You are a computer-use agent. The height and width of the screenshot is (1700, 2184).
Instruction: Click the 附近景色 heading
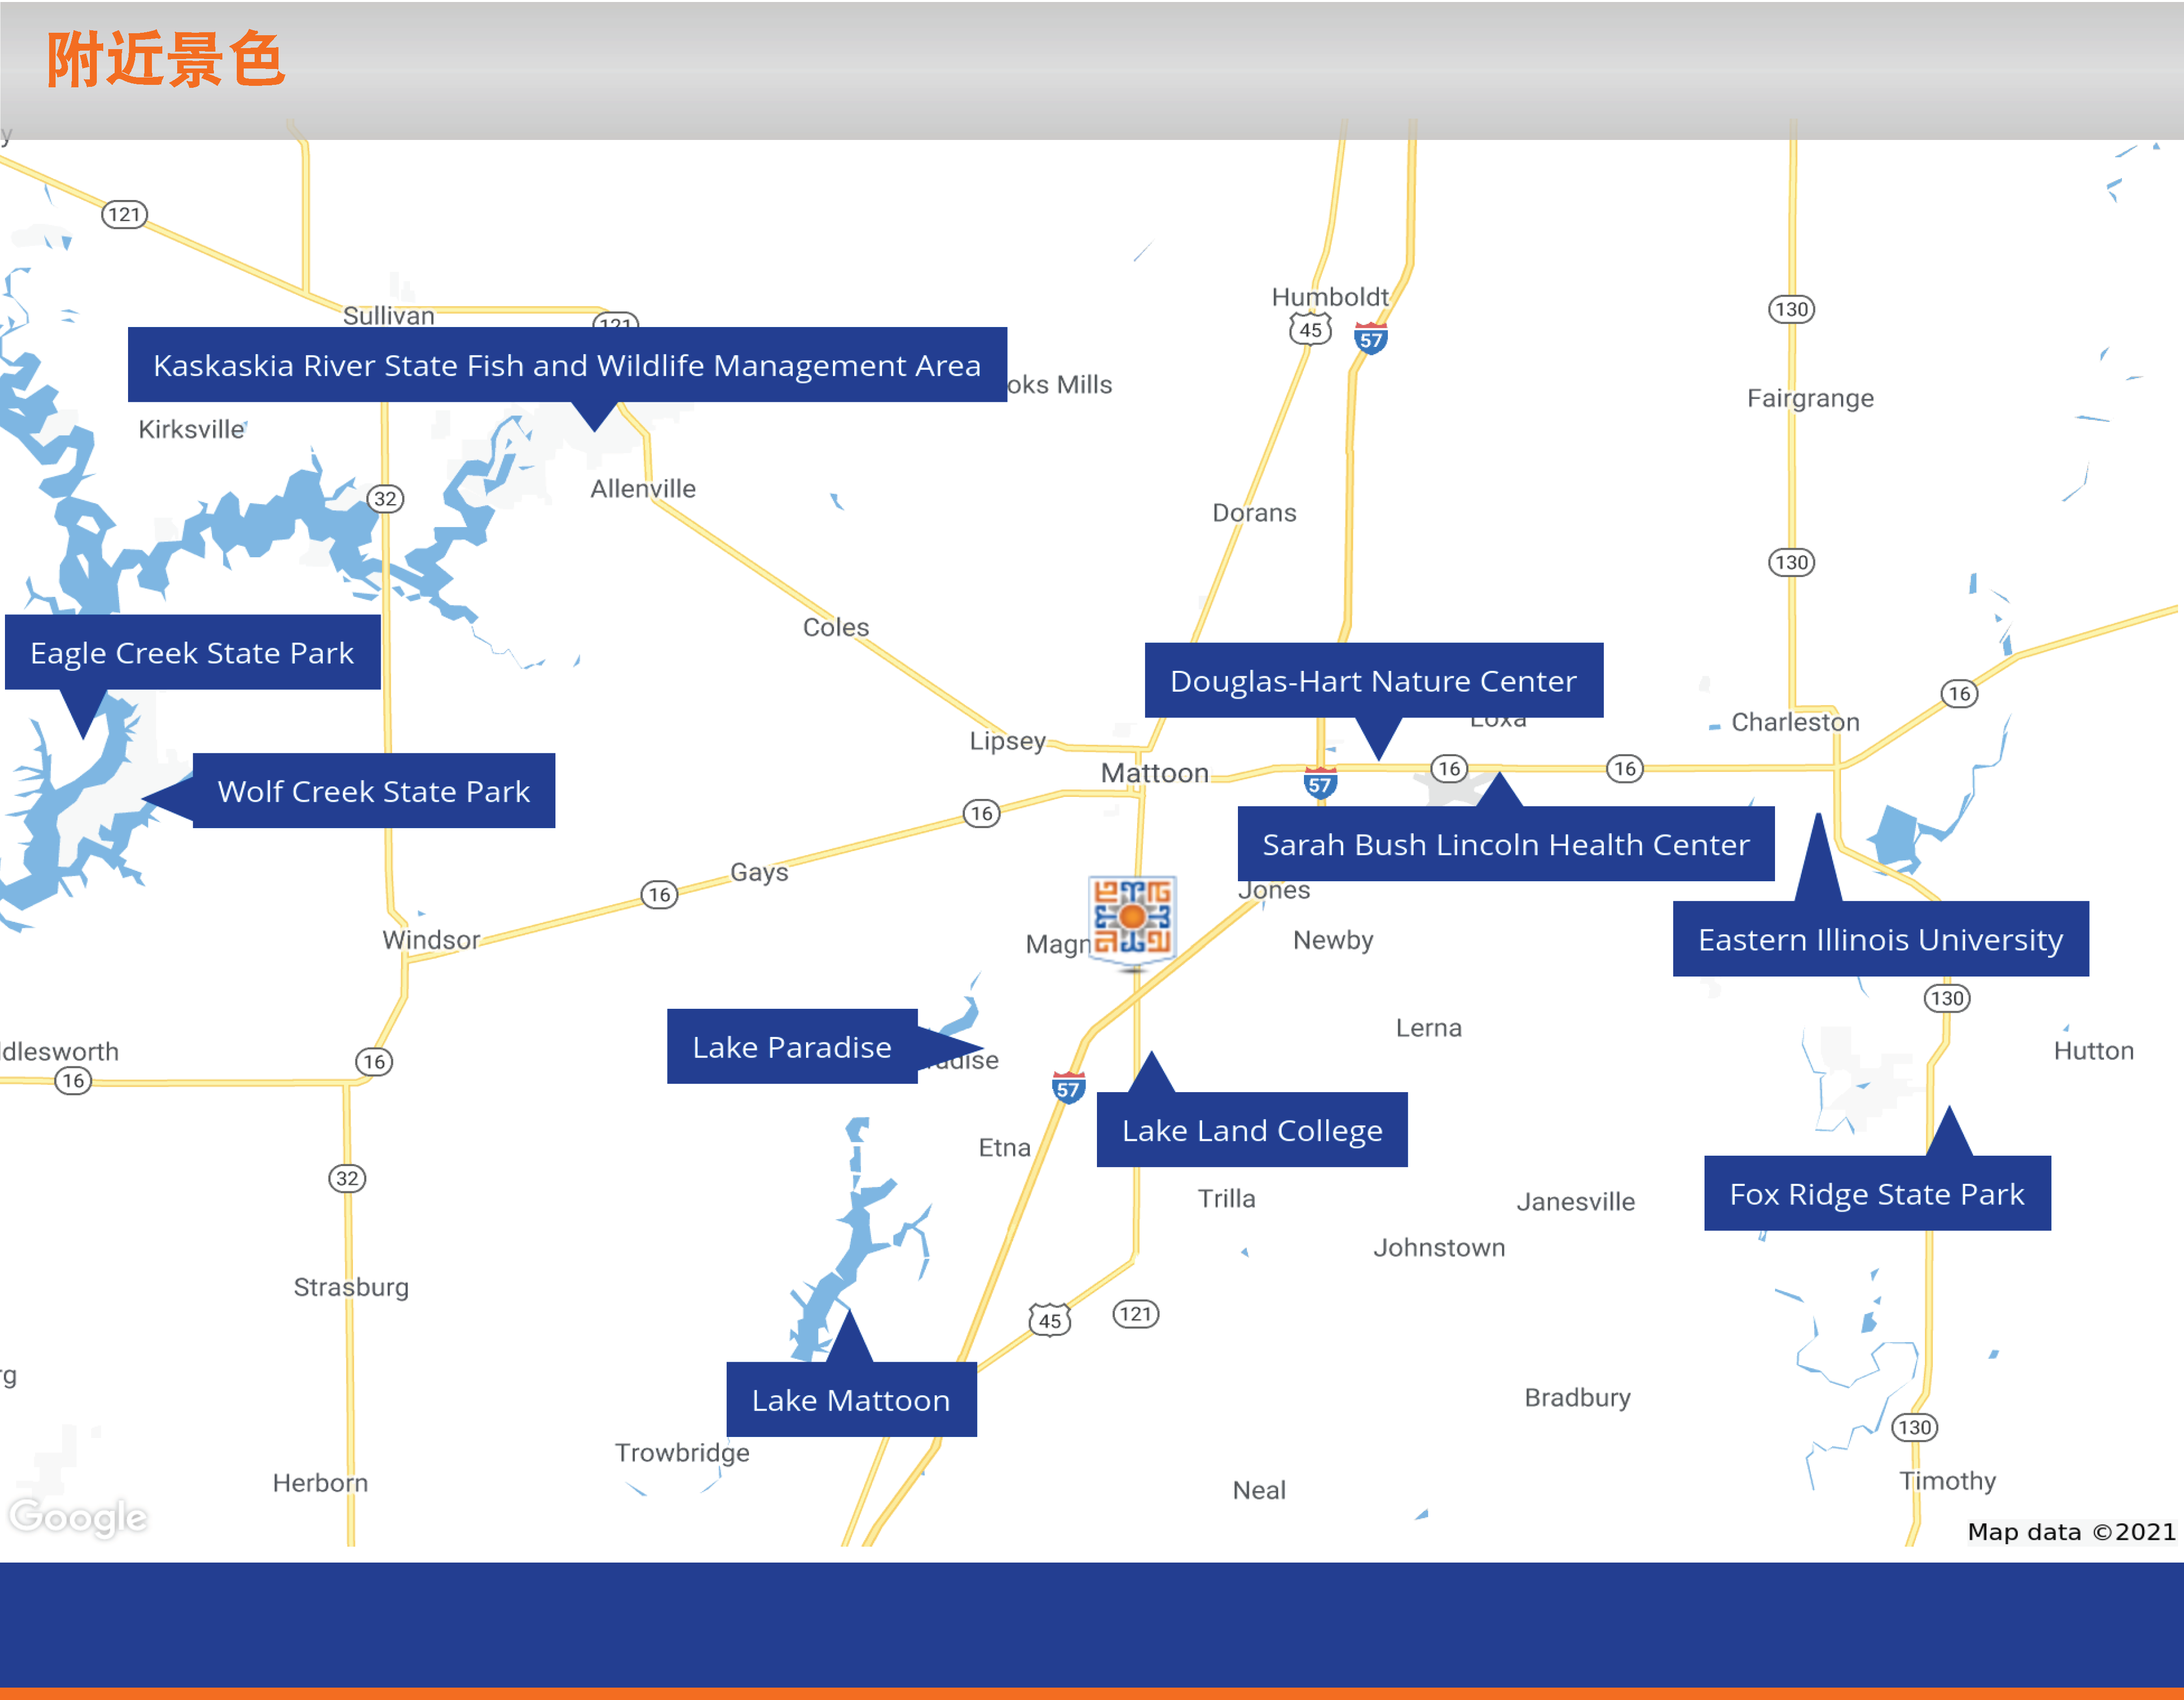166,59
